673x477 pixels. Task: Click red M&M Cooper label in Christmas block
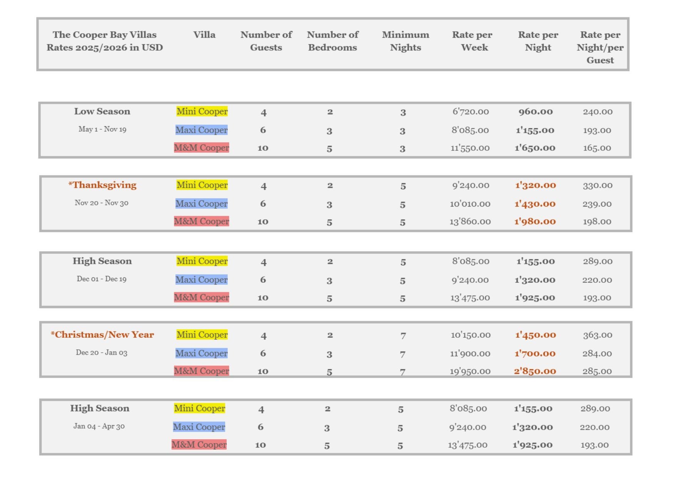tap(201, 371)
